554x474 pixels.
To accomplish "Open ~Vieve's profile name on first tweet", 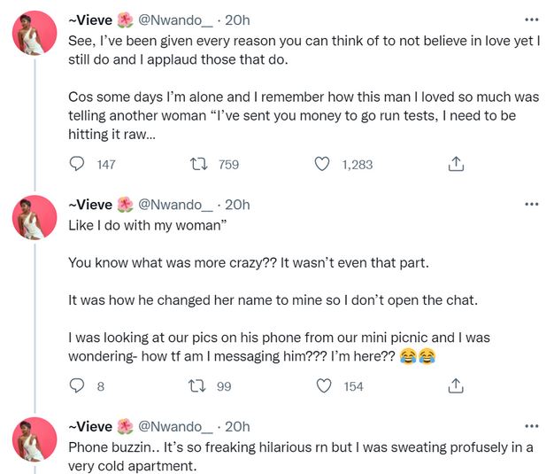I will point(90,19).
